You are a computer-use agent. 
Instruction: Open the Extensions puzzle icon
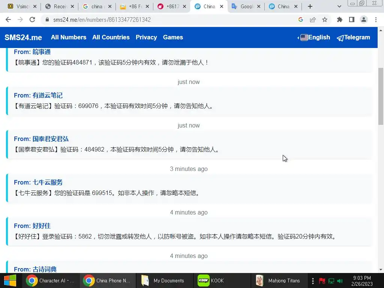[339, 19]
